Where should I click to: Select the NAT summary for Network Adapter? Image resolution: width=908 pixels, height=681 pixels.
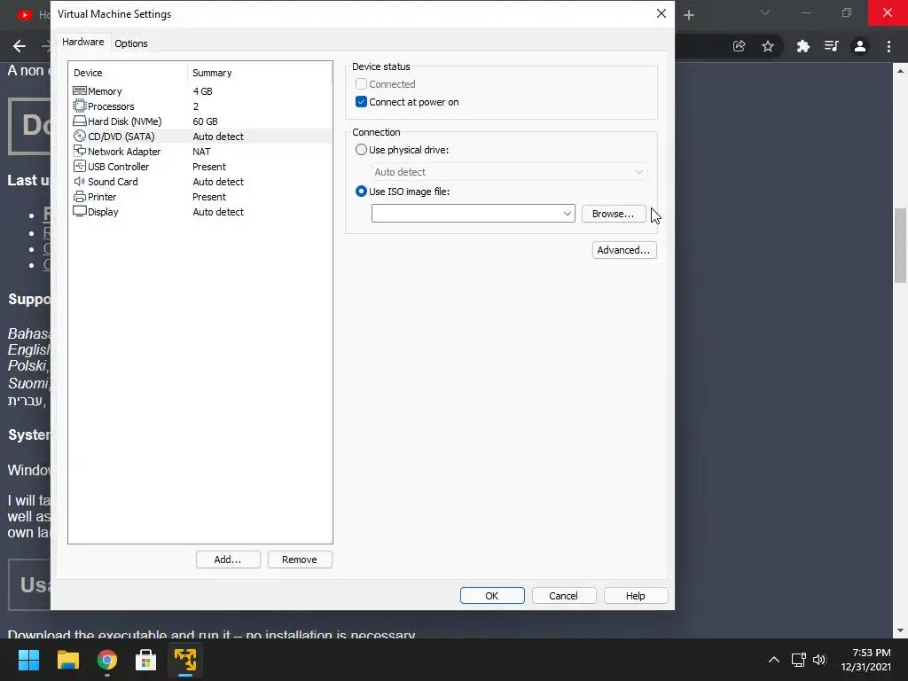[201, 152]
